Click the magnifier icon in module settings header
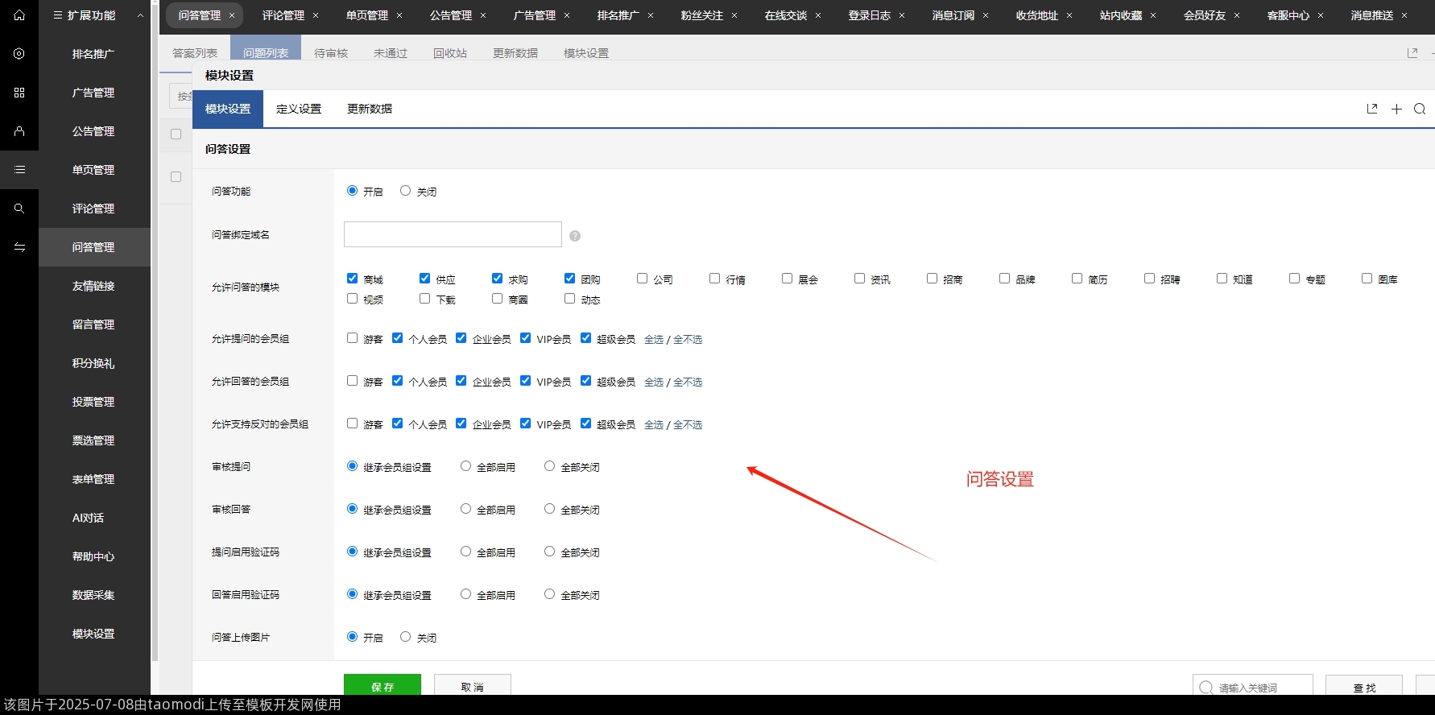The width and height of the screenshot is (1435, 715). (x=1420, y=109)
